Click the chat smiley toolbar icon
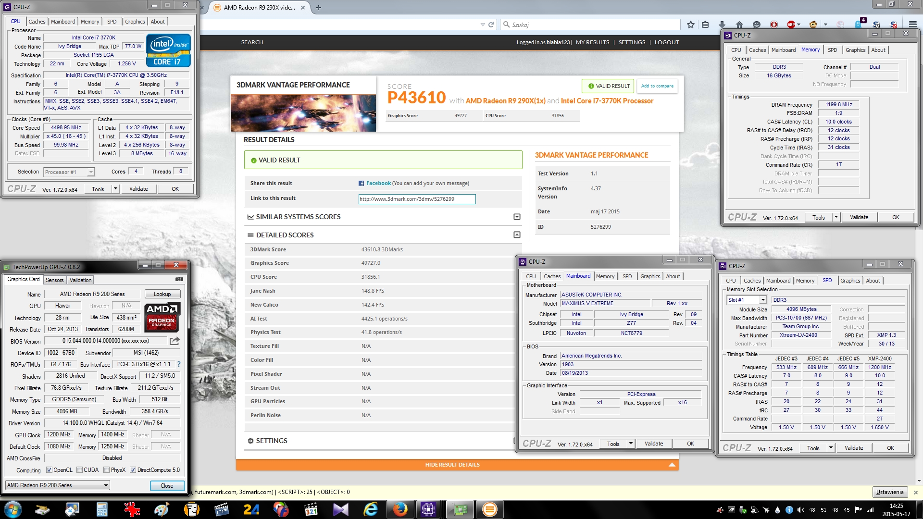923x519 pixels. 757,25
